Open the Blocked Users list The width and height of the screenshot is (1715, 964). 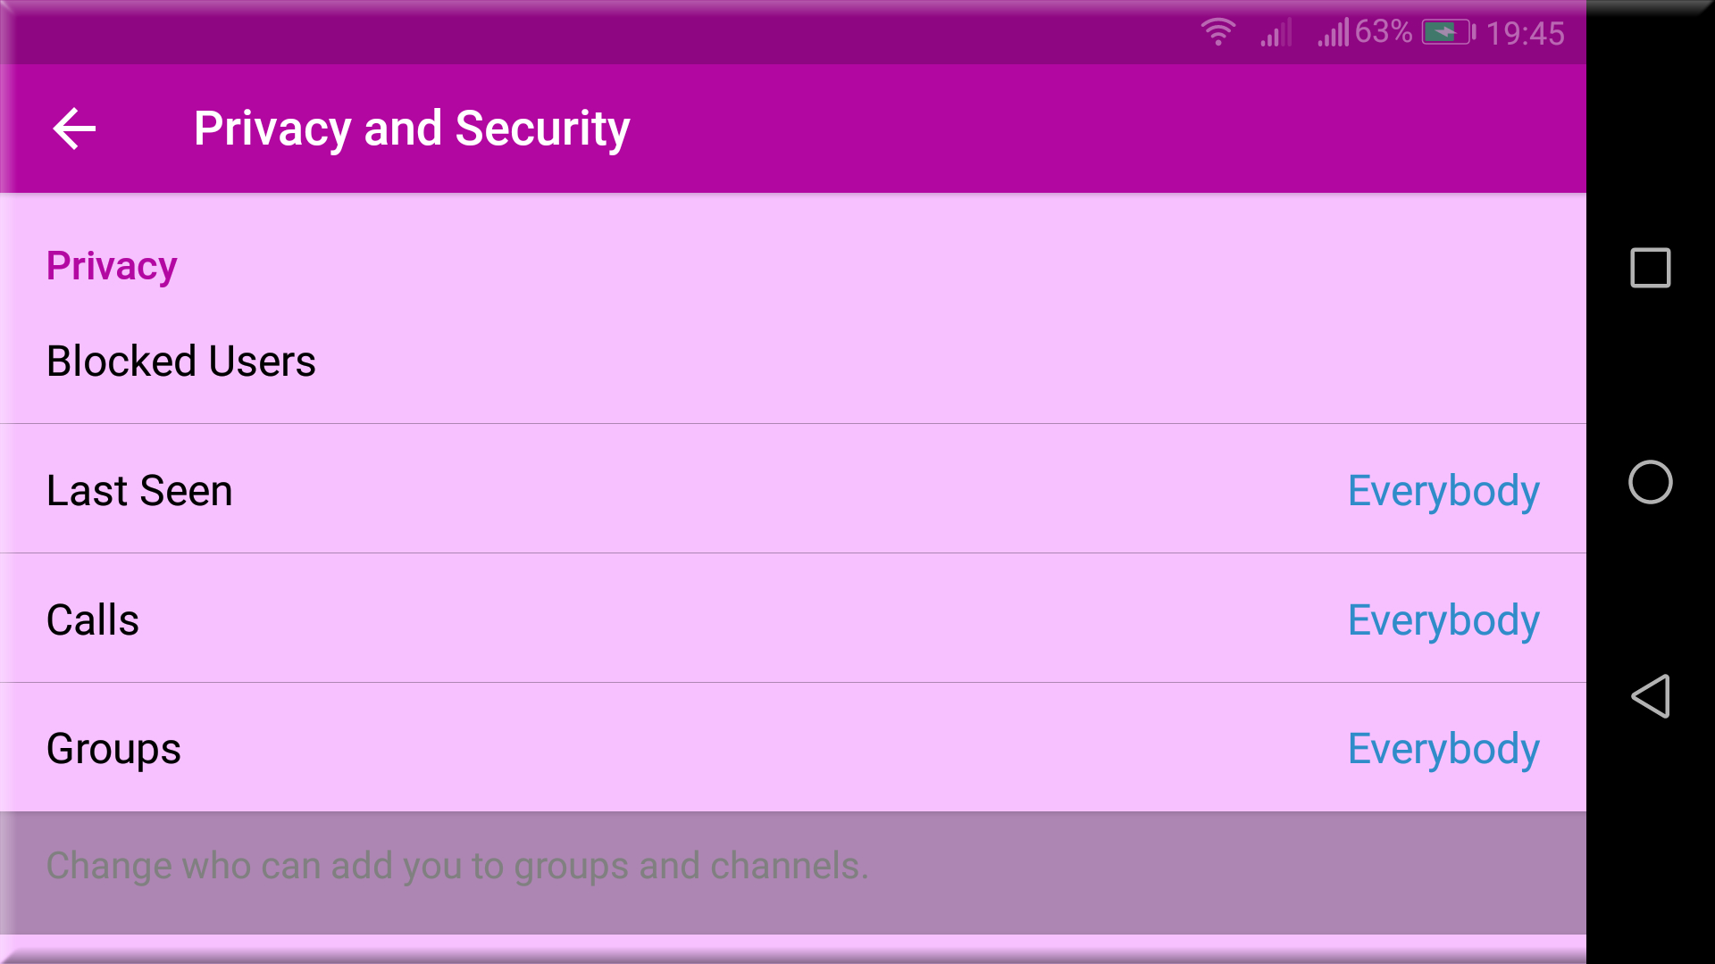click(x=180, y=361)
